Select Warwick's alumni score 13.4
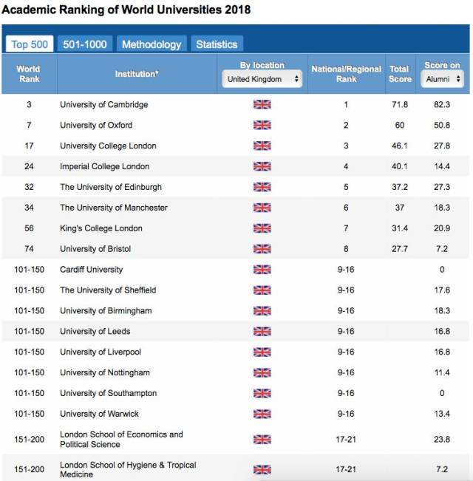The image size is (473, 481). pos(442,414)
